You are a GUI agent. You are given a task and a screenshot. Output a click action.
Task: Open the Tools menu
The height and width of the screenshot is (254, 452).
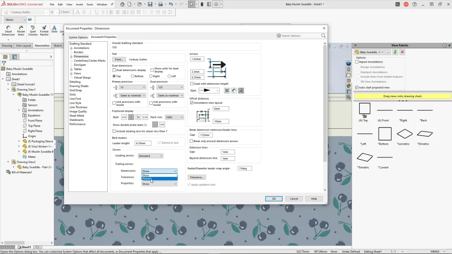coord(90,4)
